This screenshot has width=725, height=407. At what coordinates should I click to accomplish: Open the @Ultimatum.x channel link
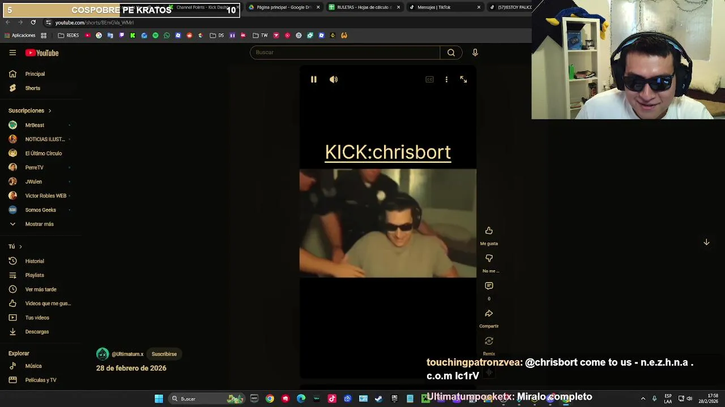[127, 354]
